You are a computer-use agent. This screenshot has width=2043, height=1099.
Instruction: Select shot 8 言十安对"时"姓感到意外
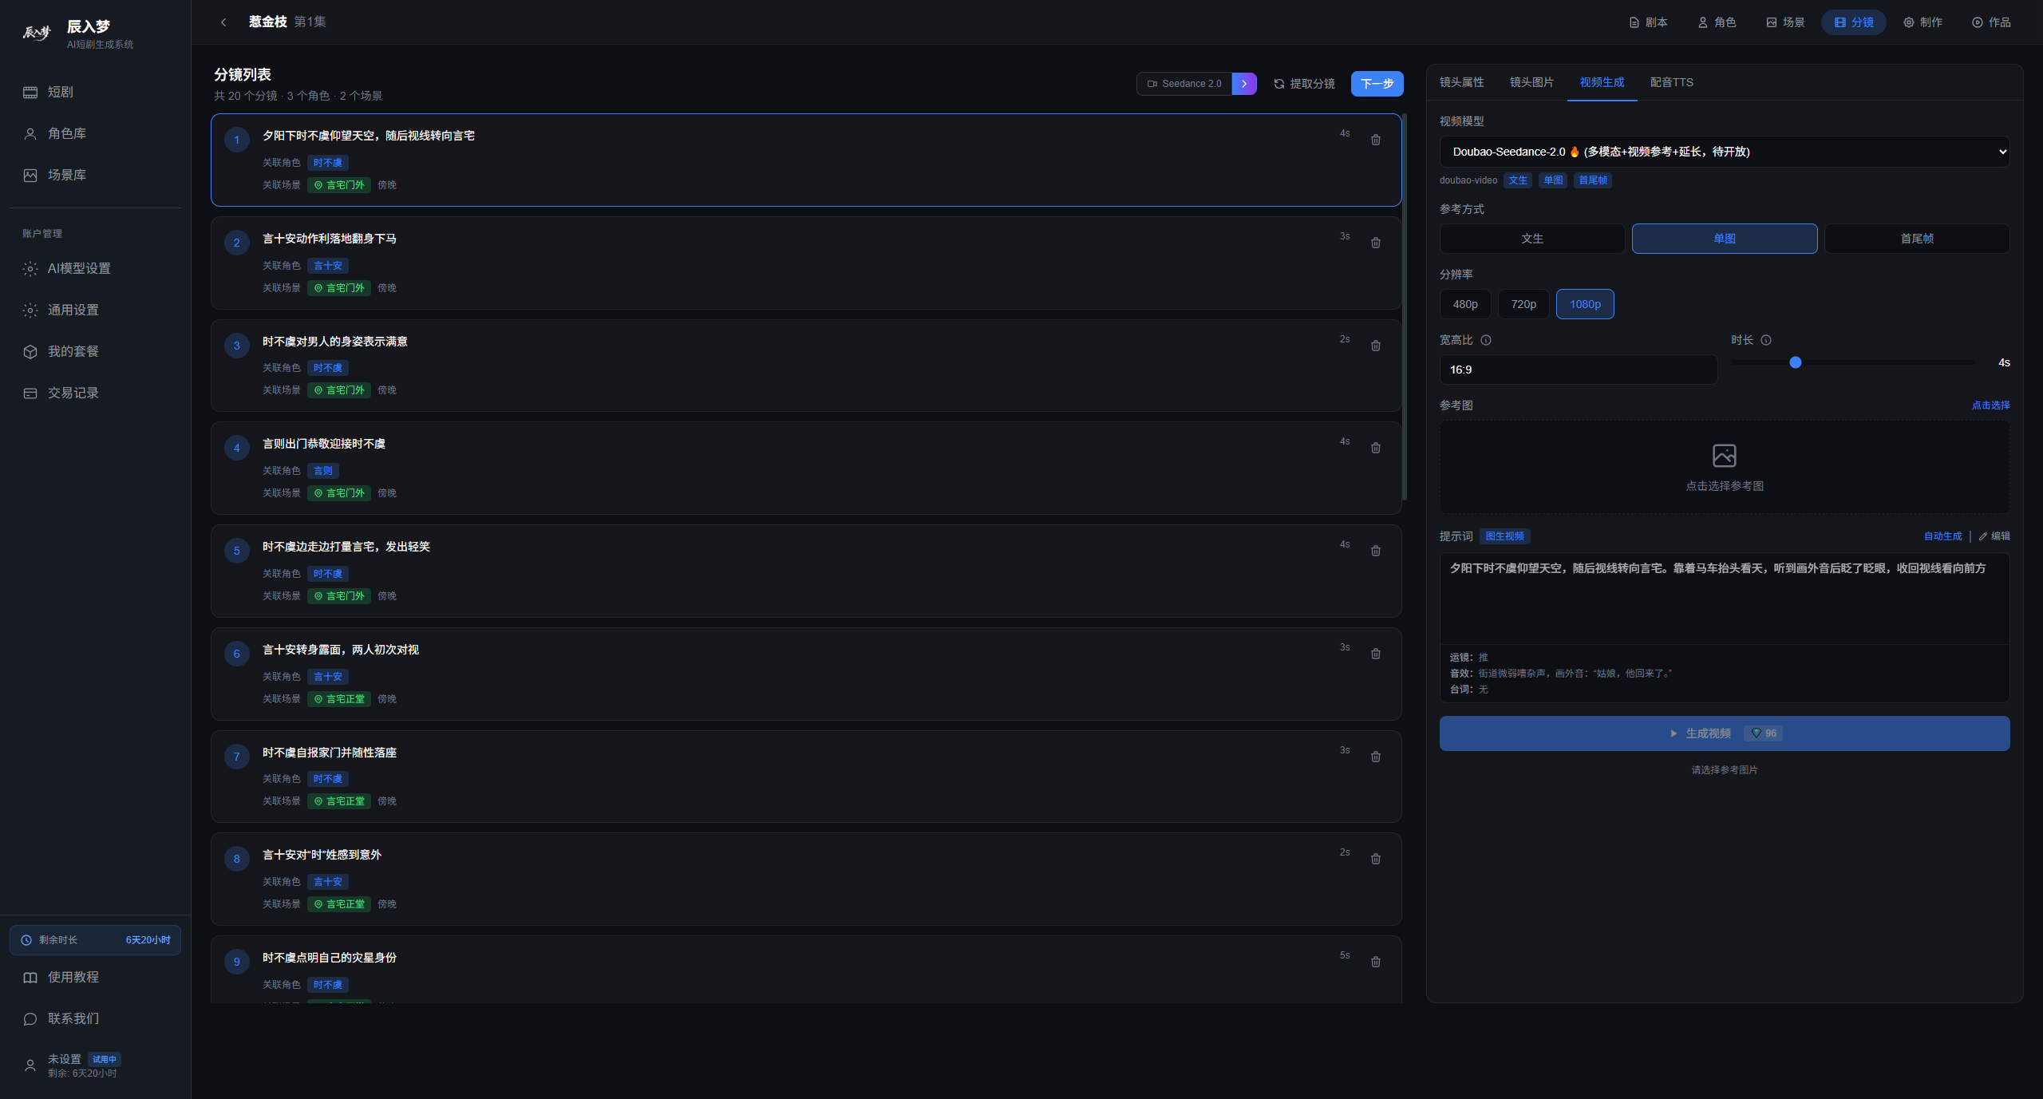pos(806,879)
